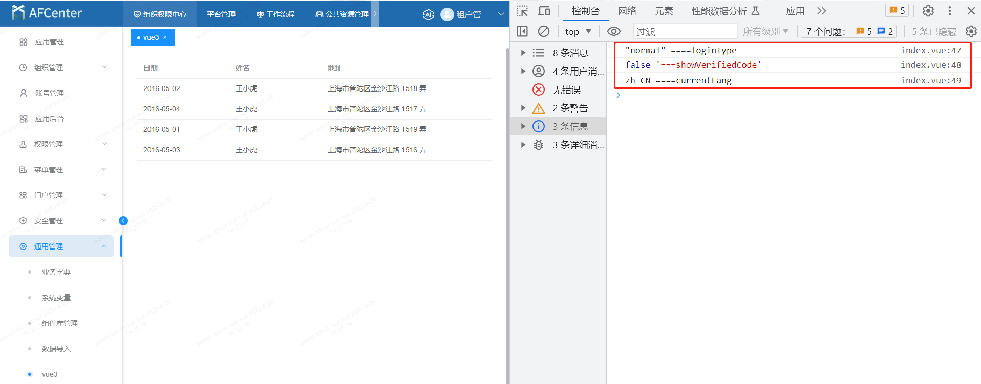Click the 过滤 console filter input
Viewport: 981px width, 384px height.
[x=685, y=32]
